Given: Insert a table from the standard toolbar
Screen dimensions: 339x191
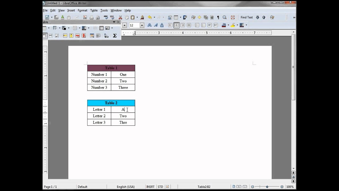Looking at the screenshot, I should (176, 17).
